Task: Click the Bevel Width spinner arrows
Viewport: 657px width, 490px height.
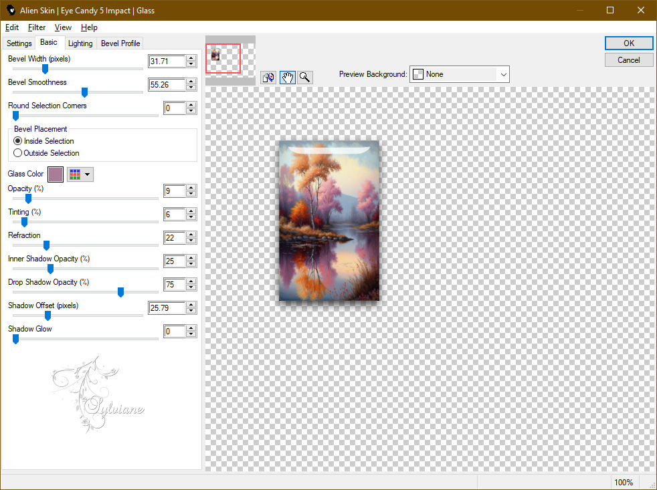Action: pyautogui.click(x=191, y=61)
